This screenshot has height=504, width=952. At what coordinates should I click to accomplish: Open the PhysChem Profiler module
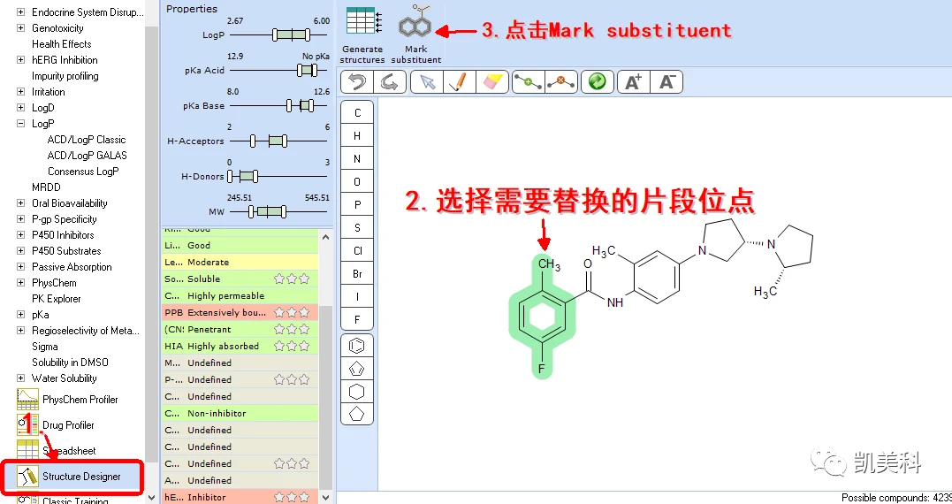click(68, 400)
